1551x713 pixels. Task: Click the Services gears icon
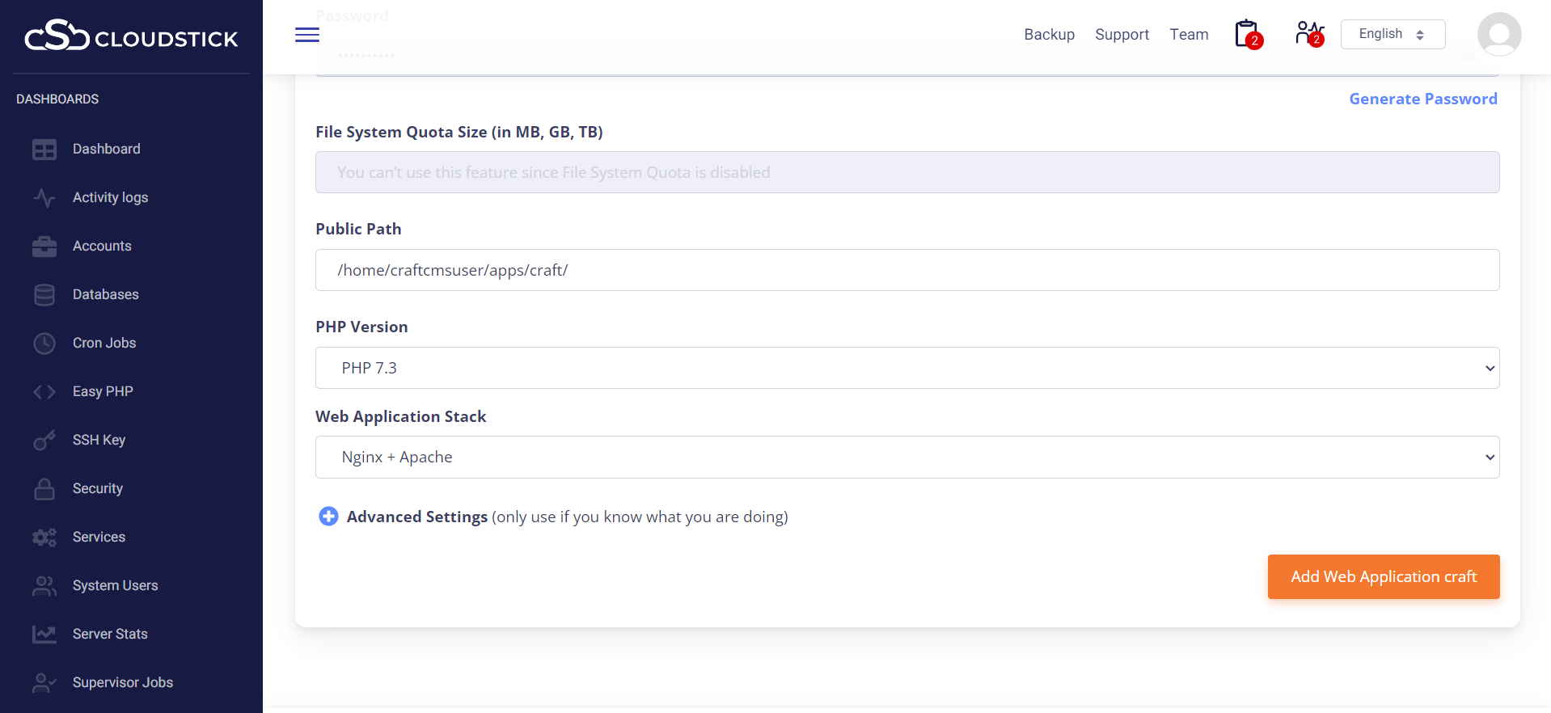tap(44, 538)
